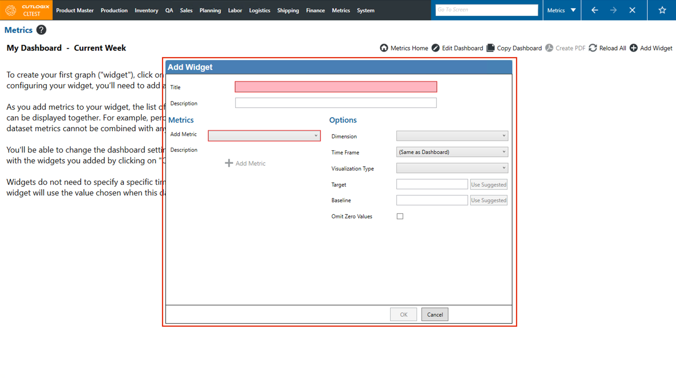
Task: Enable the Omit Zero Values checkbox
Action: [400, 217]
